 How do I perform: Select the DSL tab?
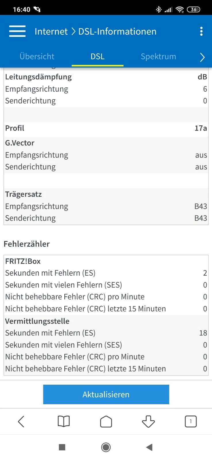pyautogui.click(x=97, y=56)
